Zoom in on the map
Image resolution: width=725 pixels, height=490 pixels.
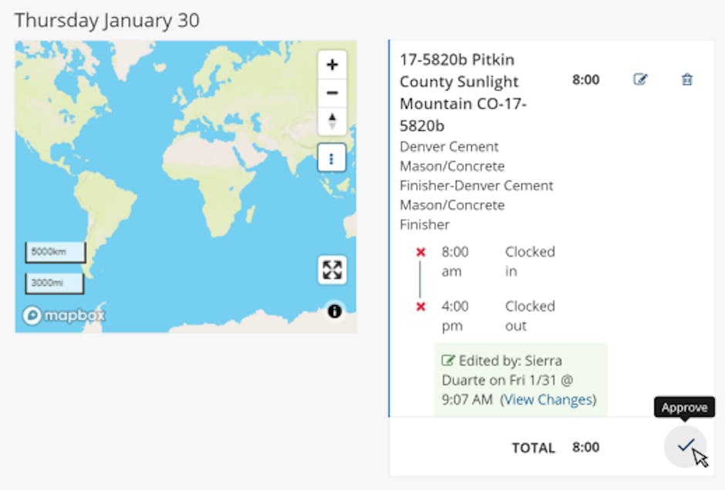pyautogui.click(x=331, y=64)
